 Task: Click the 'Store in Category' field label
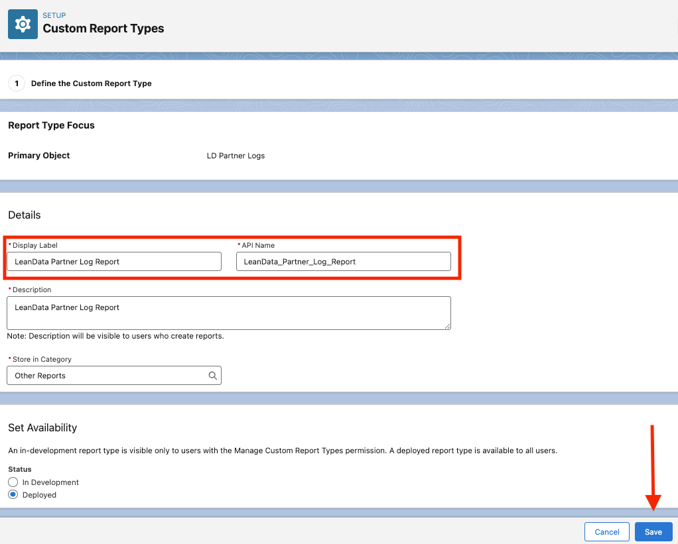pos(42,359)
